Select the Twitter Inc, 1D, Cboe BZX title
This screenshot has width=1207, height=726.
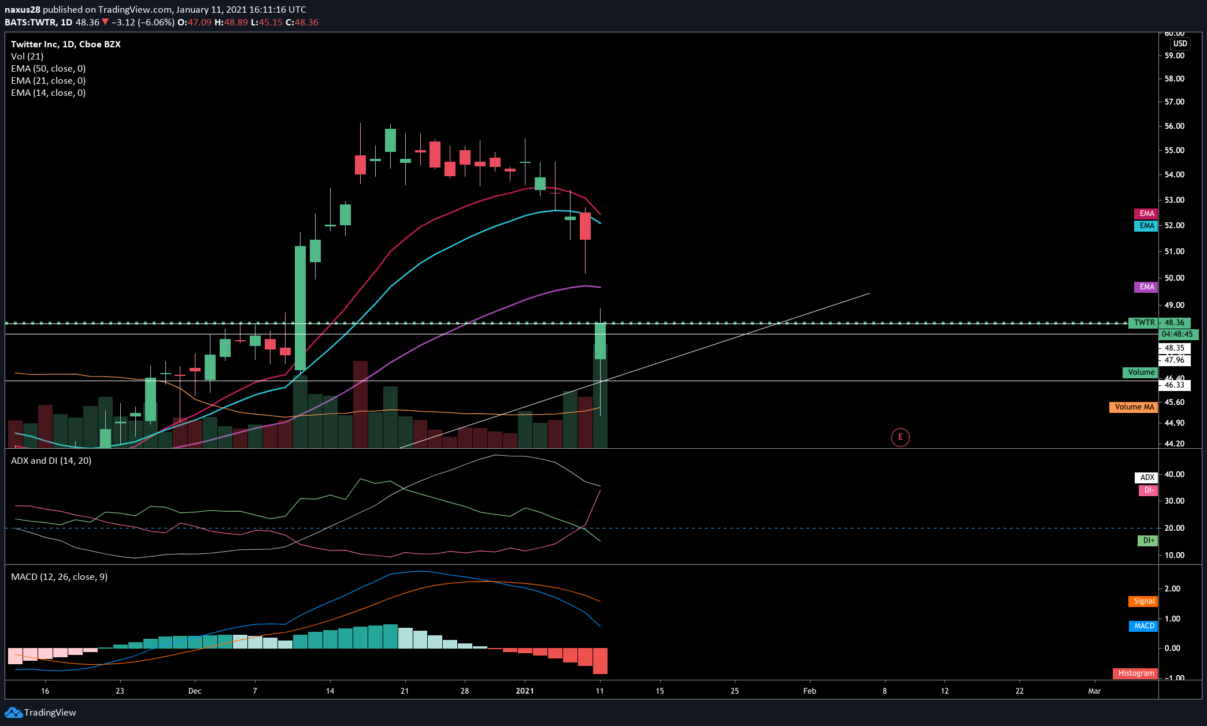[x=66, y=44]
